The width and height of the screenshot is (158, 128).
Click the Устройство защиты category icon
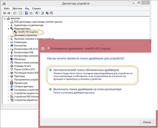[x=12, y=93]
